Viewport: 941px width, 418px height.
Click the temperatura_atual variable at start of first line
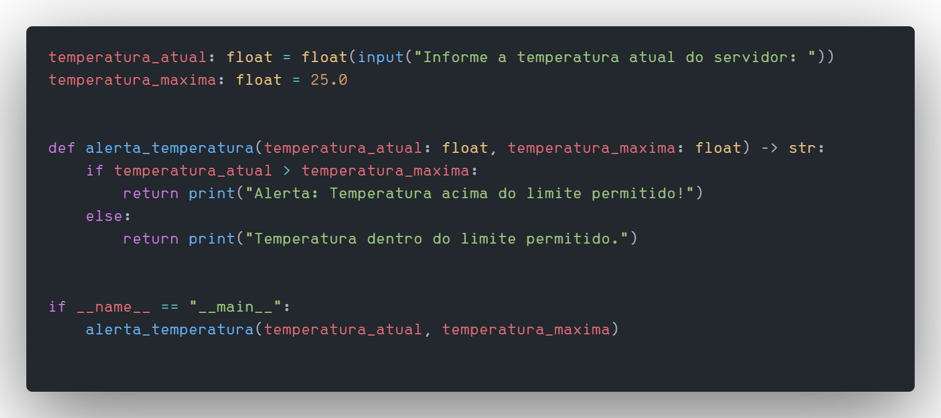(127, 57)
